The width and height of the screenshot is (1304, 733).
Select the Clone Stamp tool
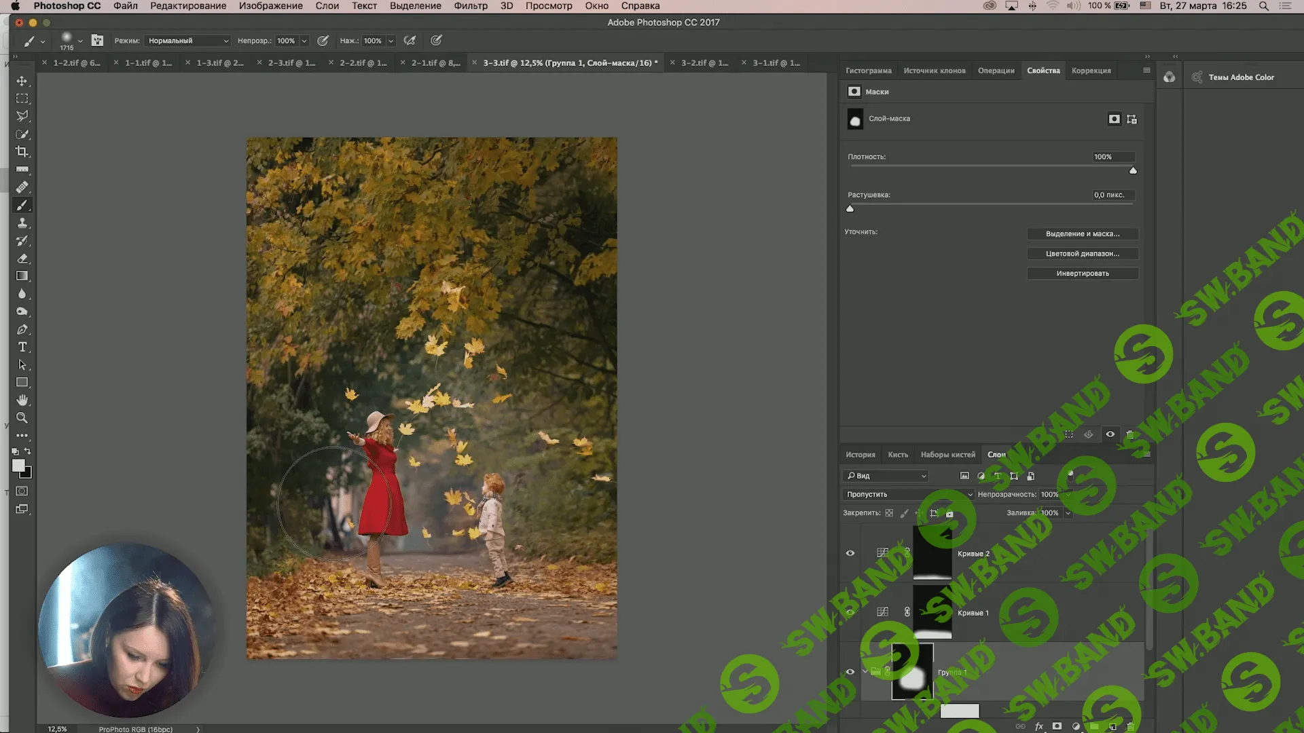[x=22, y=223]
